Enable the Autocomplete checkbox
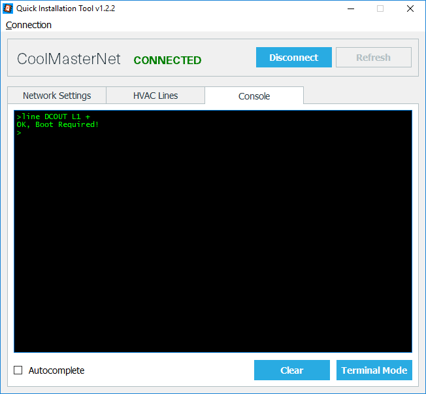 tap(18, 370)
